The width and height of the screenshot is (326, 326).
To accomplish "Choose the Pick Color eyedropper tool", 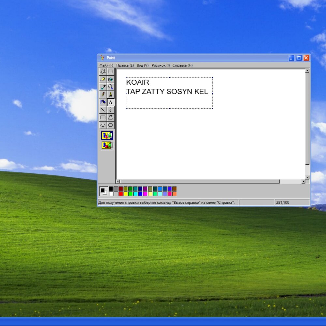I will click(x=103, y=87).
